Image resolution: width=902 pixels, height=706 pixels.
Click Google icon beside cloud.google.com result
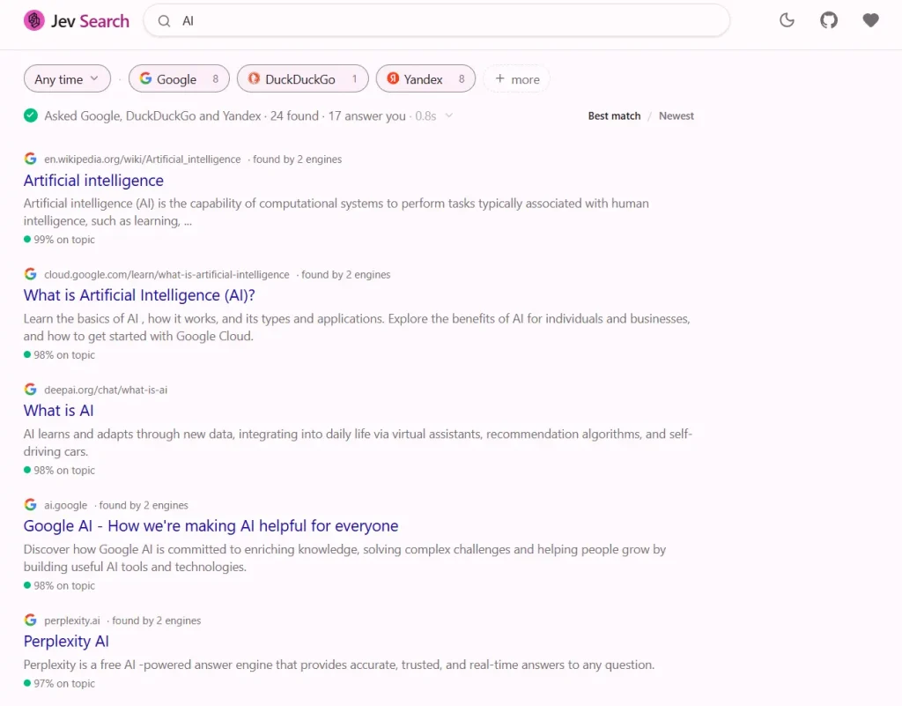click(31, 274)
